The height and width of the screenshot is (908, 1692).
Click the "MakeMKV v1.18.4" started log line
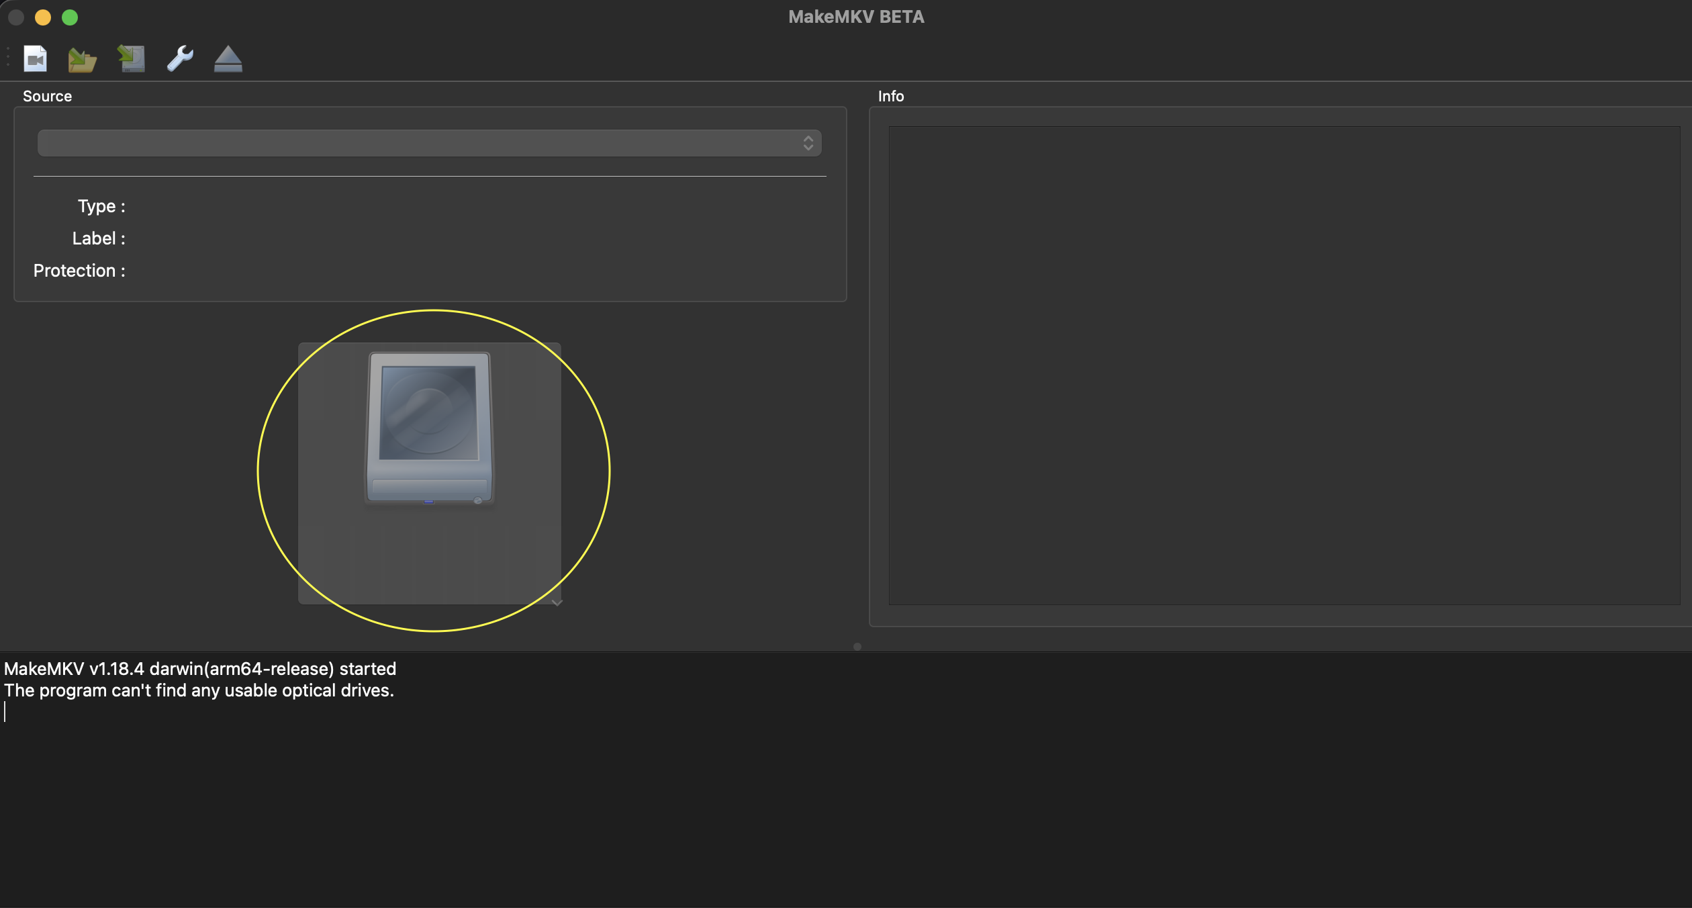(x=200, y=669)
